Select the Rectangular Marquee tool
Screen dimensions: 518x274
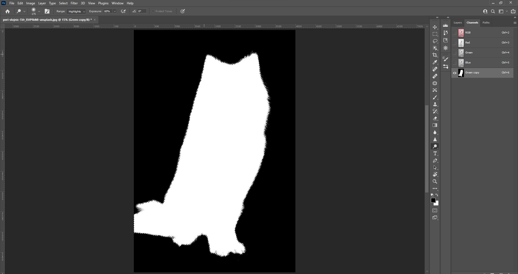pos(435,34)
